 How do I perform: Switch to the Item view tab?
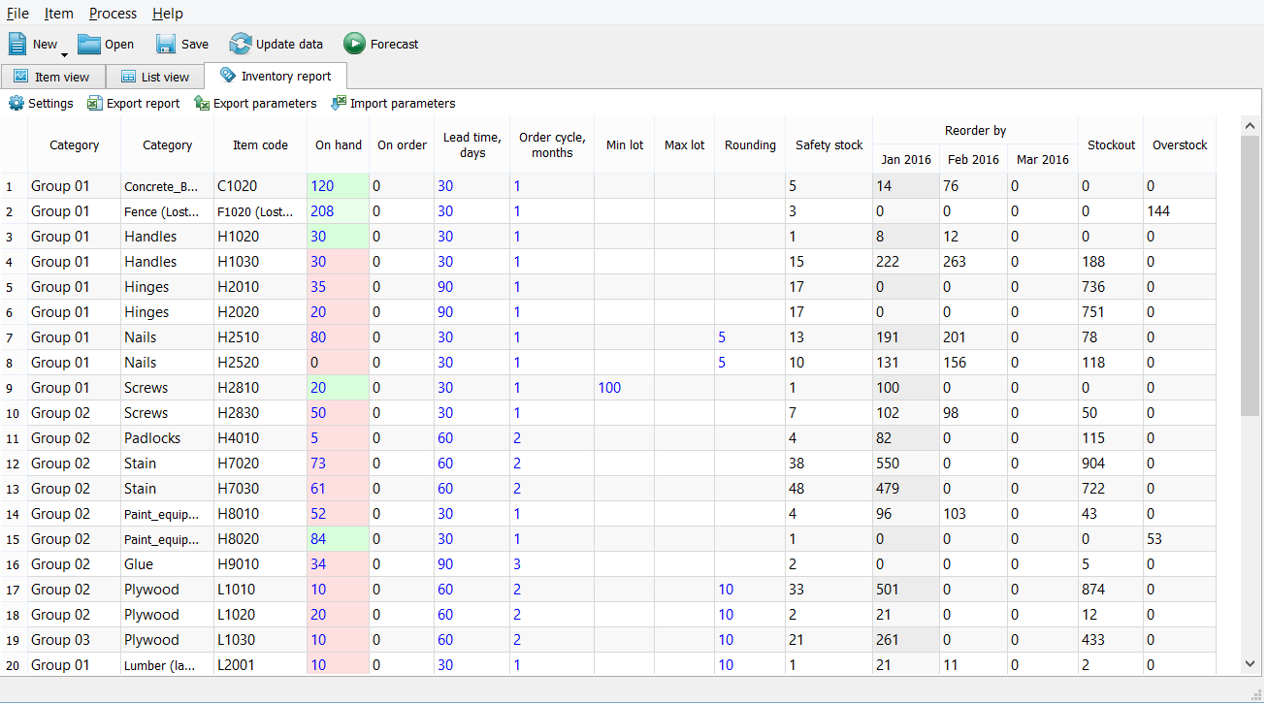[51, 77]
